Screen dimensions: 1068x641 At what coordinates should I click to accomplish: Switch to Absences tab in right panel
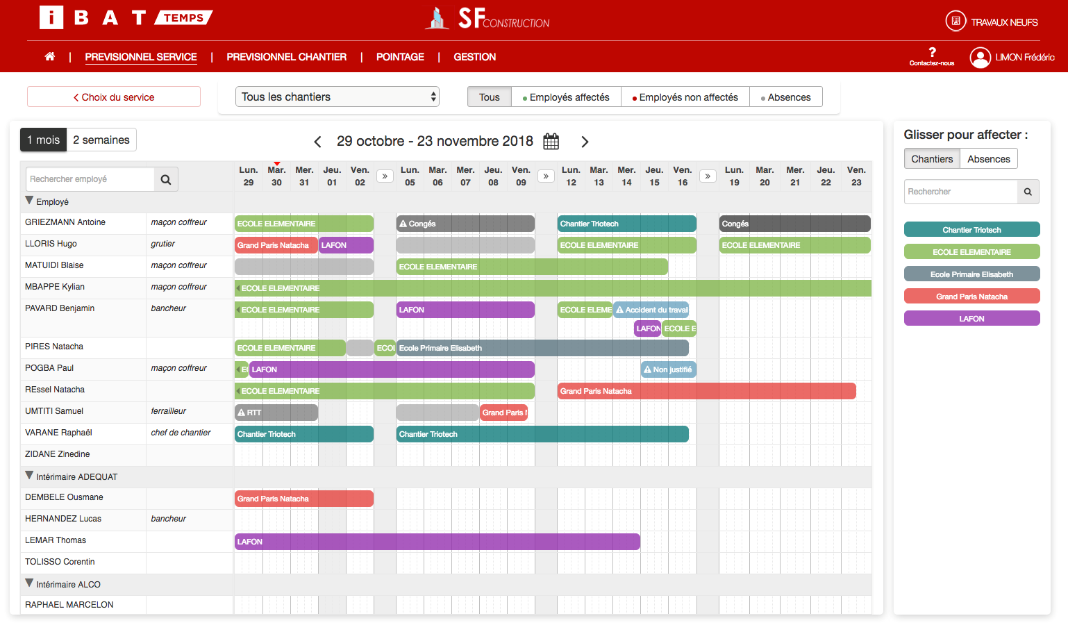tap(988, 159)
